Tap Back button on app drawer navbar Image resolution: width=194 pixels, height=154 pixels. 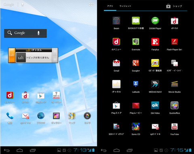tap(103, 150)
